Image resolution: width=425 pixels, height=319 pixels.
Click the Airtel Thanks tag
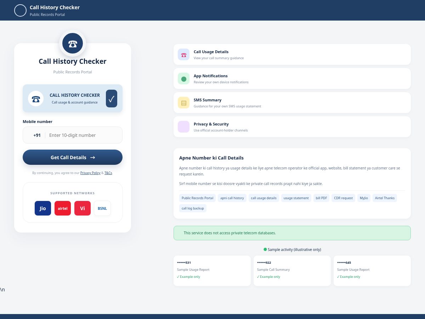[385, 198]
